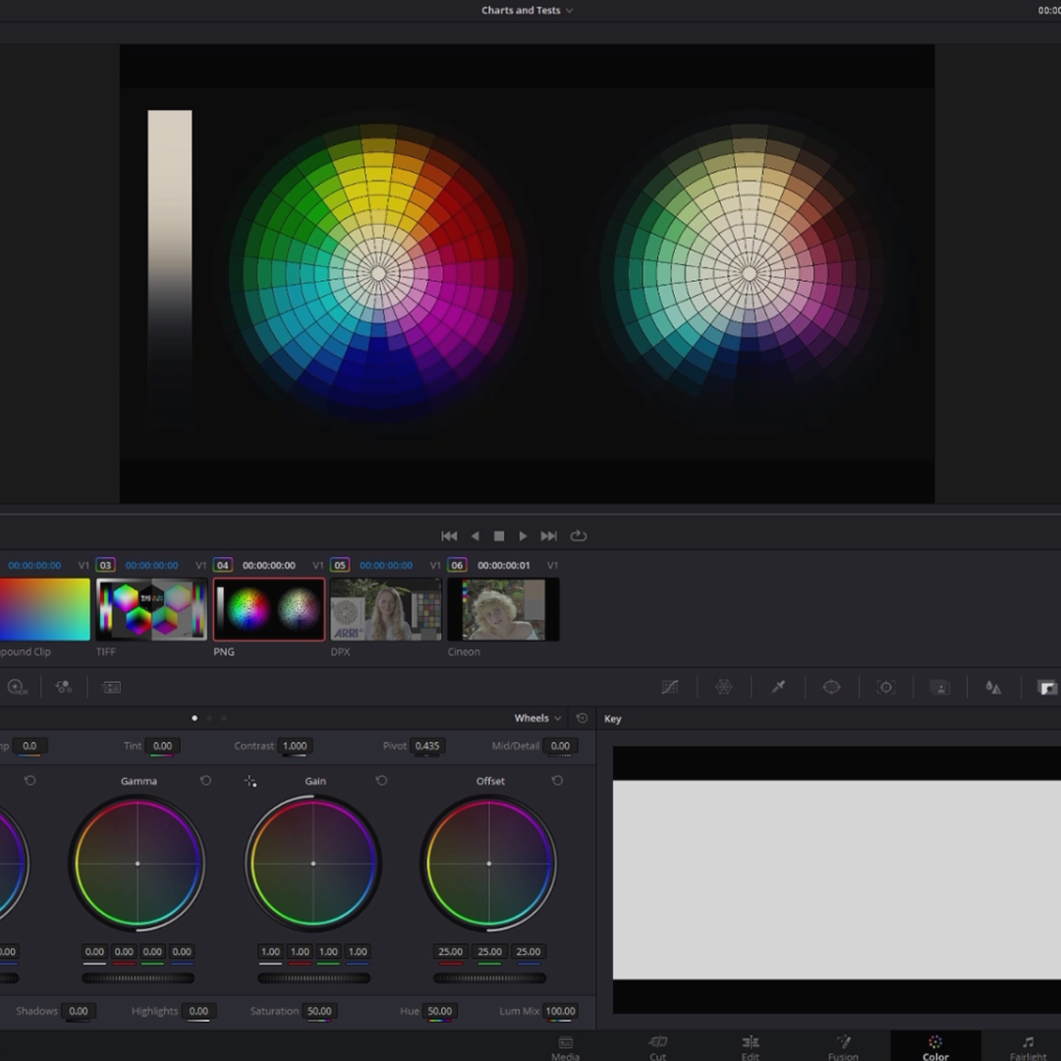
Task: Open the Tracker palette
Action: (886, 687)
